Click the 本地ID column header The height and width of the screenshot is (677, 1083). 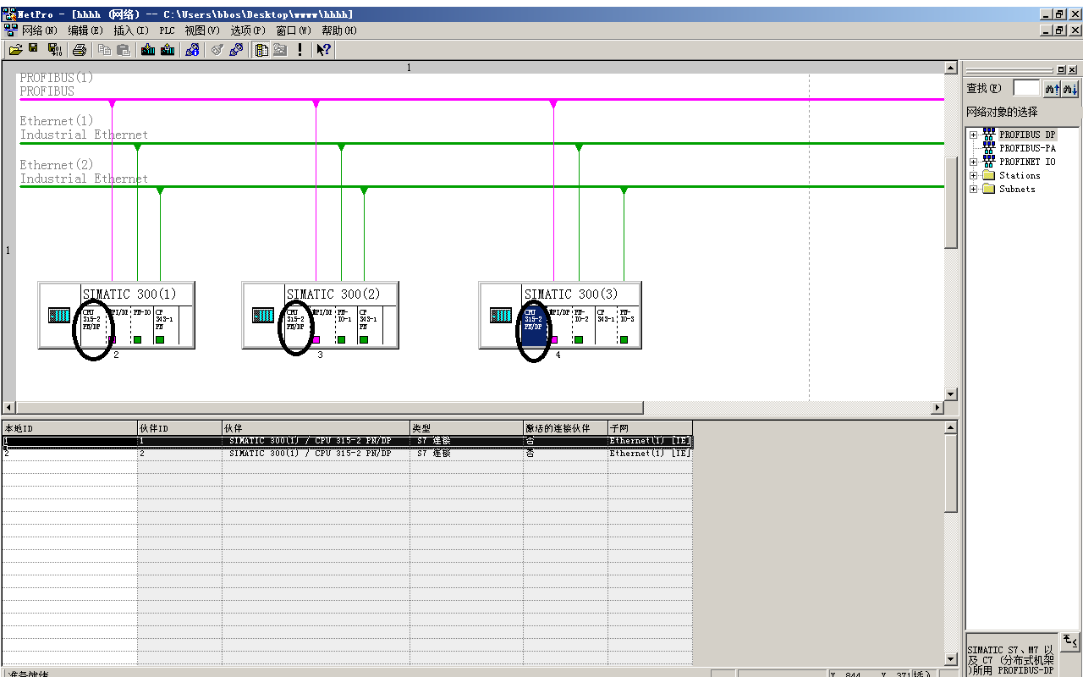tap(69, 428)
